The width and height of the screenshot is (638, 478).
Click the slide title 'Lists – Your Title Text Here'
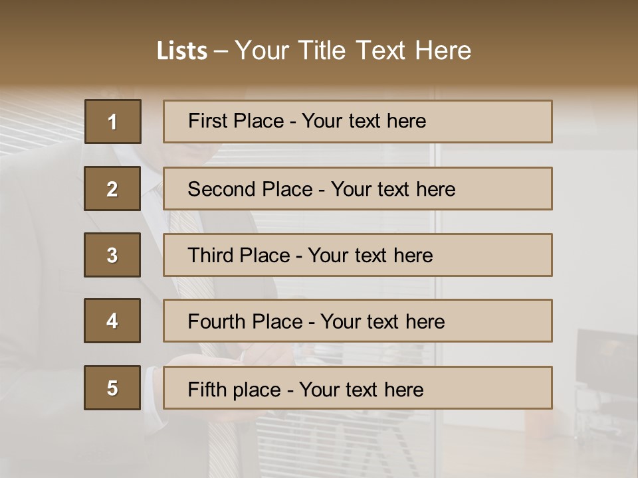click(x=314, y=50)
